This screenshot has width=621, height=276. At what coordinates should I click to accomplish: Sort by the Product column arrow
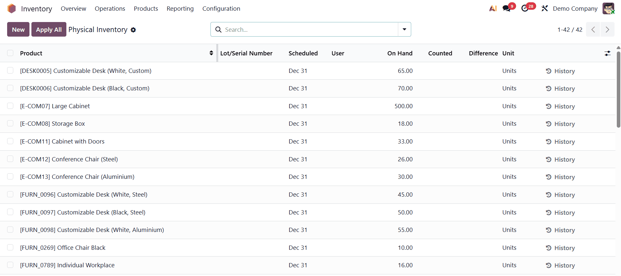point(211,53)
